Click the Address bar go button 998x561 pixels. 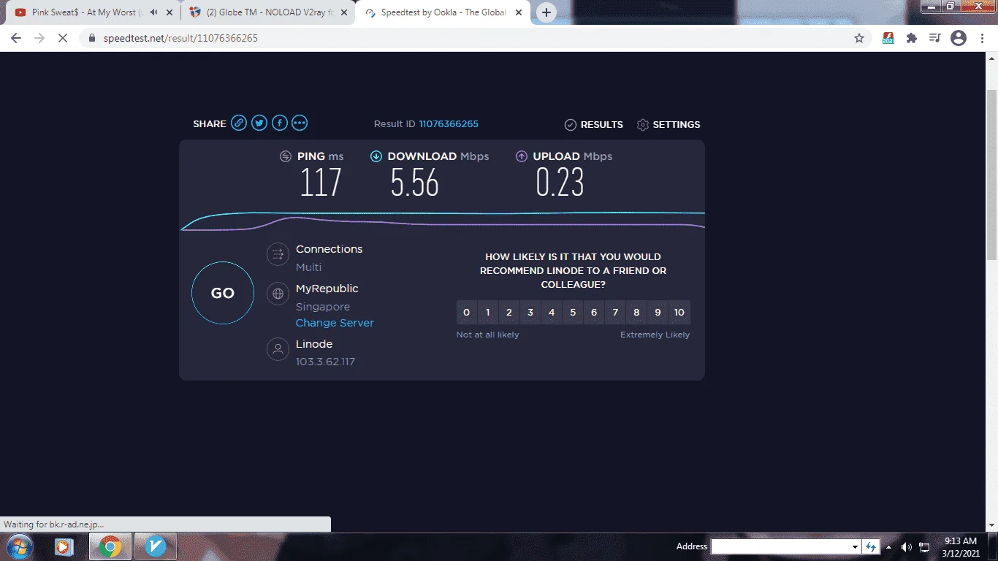(871, 546)
